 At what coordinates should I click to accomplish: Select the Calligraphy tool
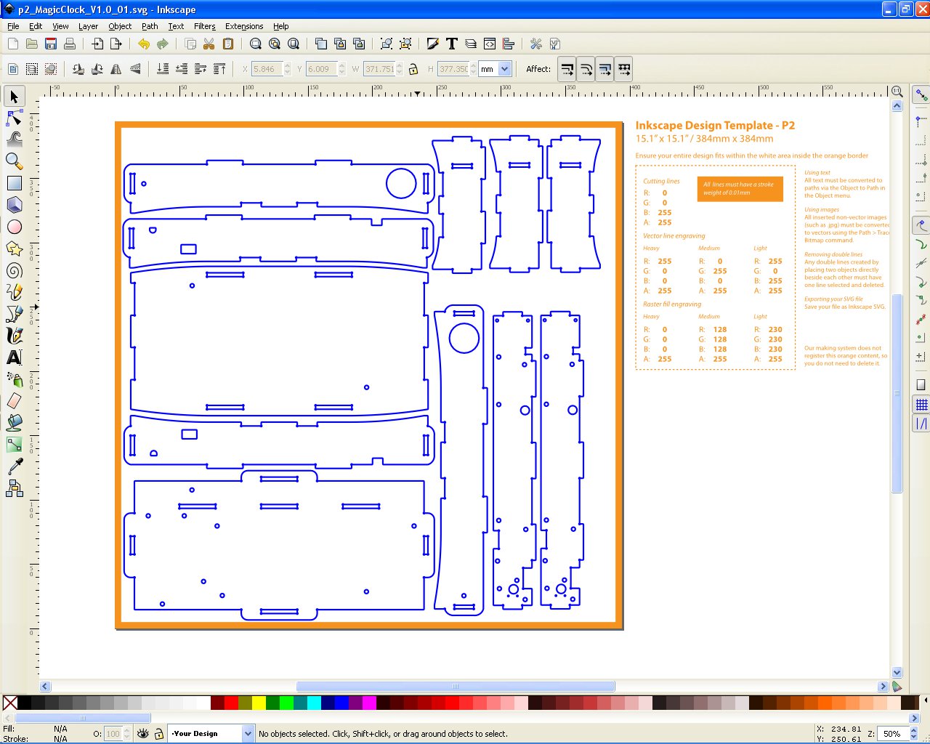[x=13, y=335]
